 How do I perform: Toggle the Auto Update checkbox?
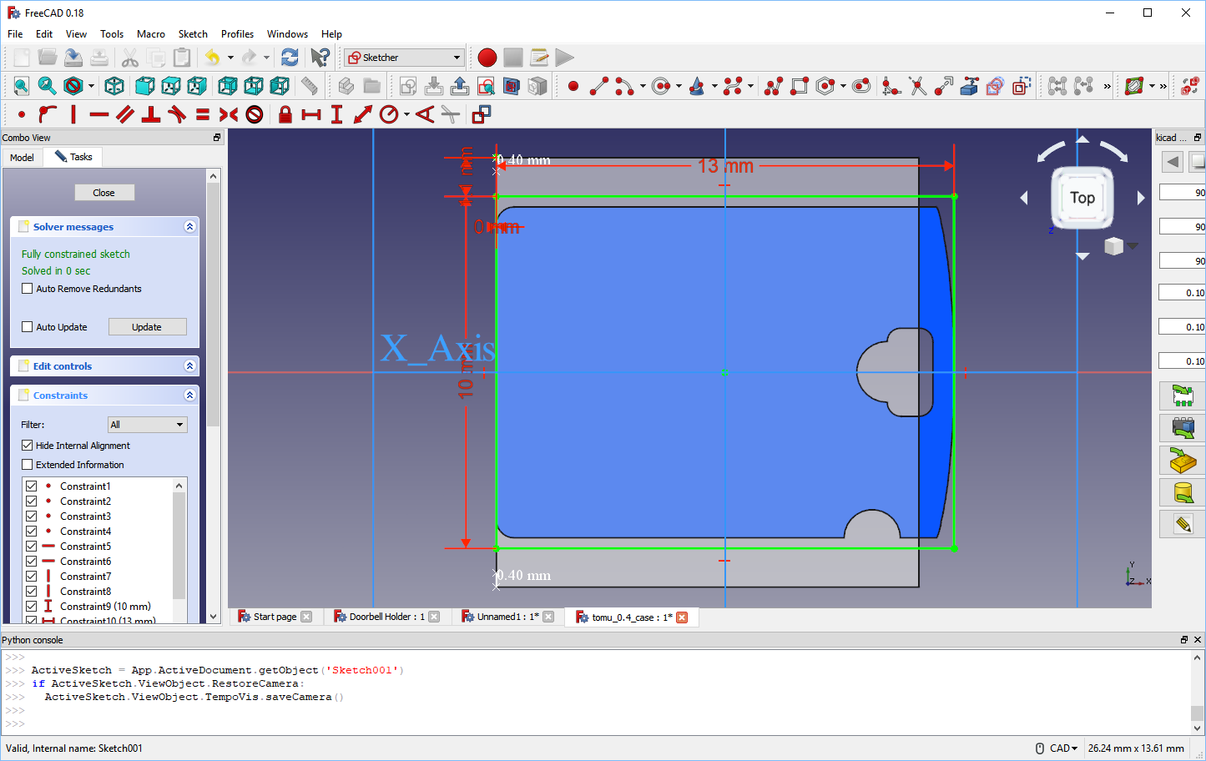tap(28, 327)
